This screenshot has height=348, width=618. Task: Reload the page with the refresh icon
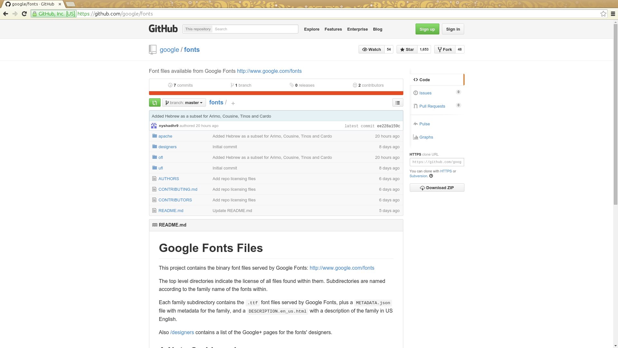click(24, 14)
